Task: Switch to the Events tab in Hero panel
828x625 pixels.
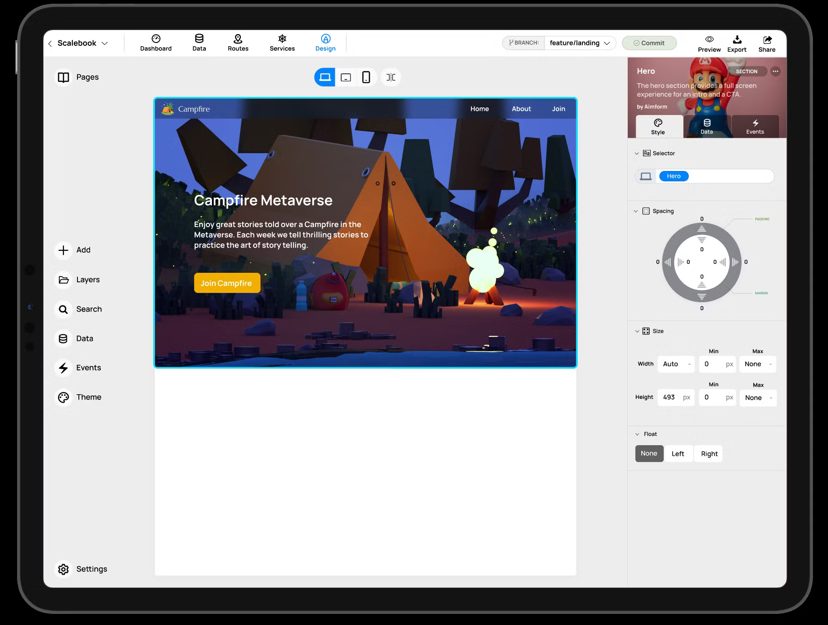Action: [755, 126]
